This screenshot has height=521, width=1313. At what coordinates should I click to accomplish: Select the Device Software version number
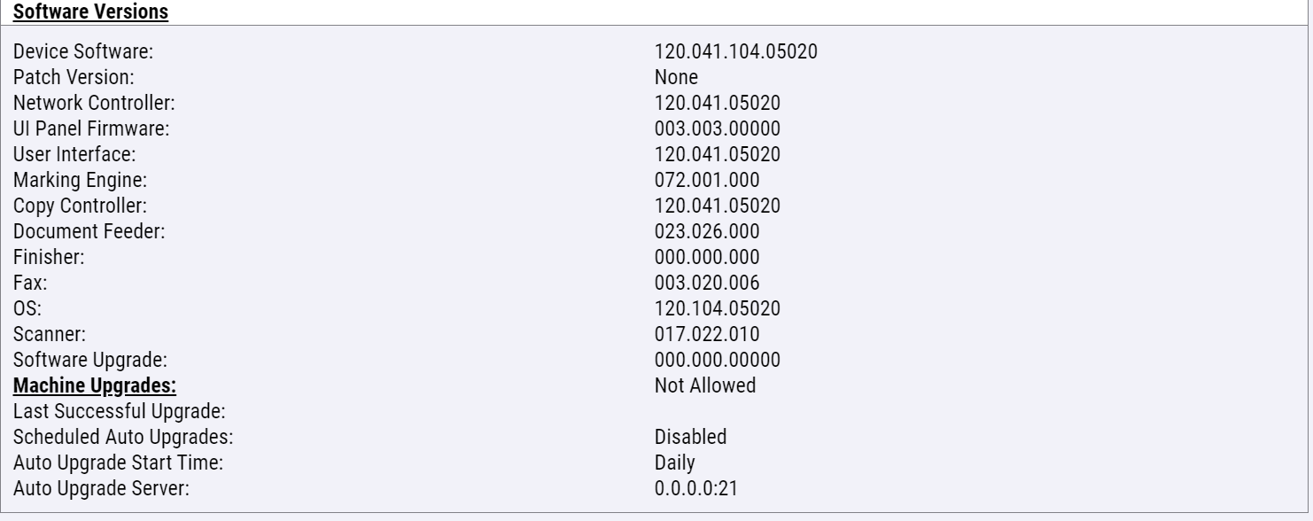[736, 51]
